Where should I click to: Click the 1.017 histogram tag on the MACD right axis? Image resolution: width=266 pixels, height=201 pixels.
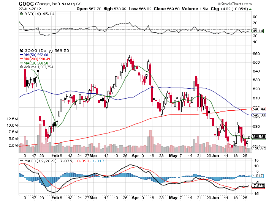coord(257,176)
